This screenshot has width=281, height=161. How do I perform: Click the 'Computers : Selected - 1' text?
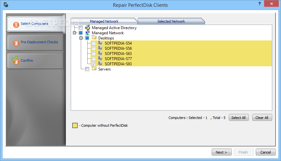point(188,118)
